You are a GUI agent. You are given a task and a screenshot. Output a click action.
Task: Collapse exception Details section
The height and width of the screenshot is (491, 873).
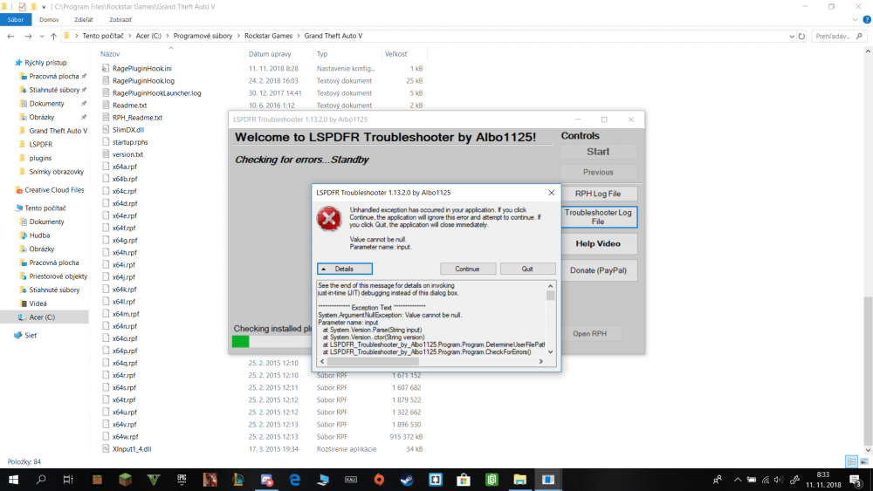(x=345, y=269)
